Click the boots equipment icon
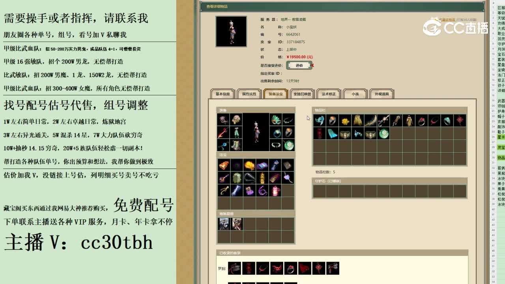The width and height of the screenshot is (505, 284). [x=236, y=145]
